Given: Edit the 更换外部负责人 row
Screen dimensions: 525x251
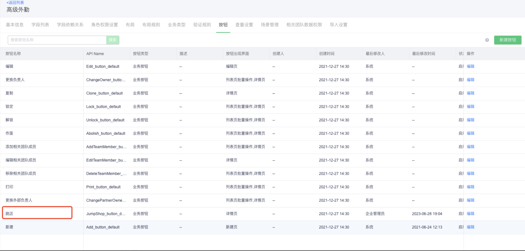Looking at the screenshot, I should tap(470, 200).
